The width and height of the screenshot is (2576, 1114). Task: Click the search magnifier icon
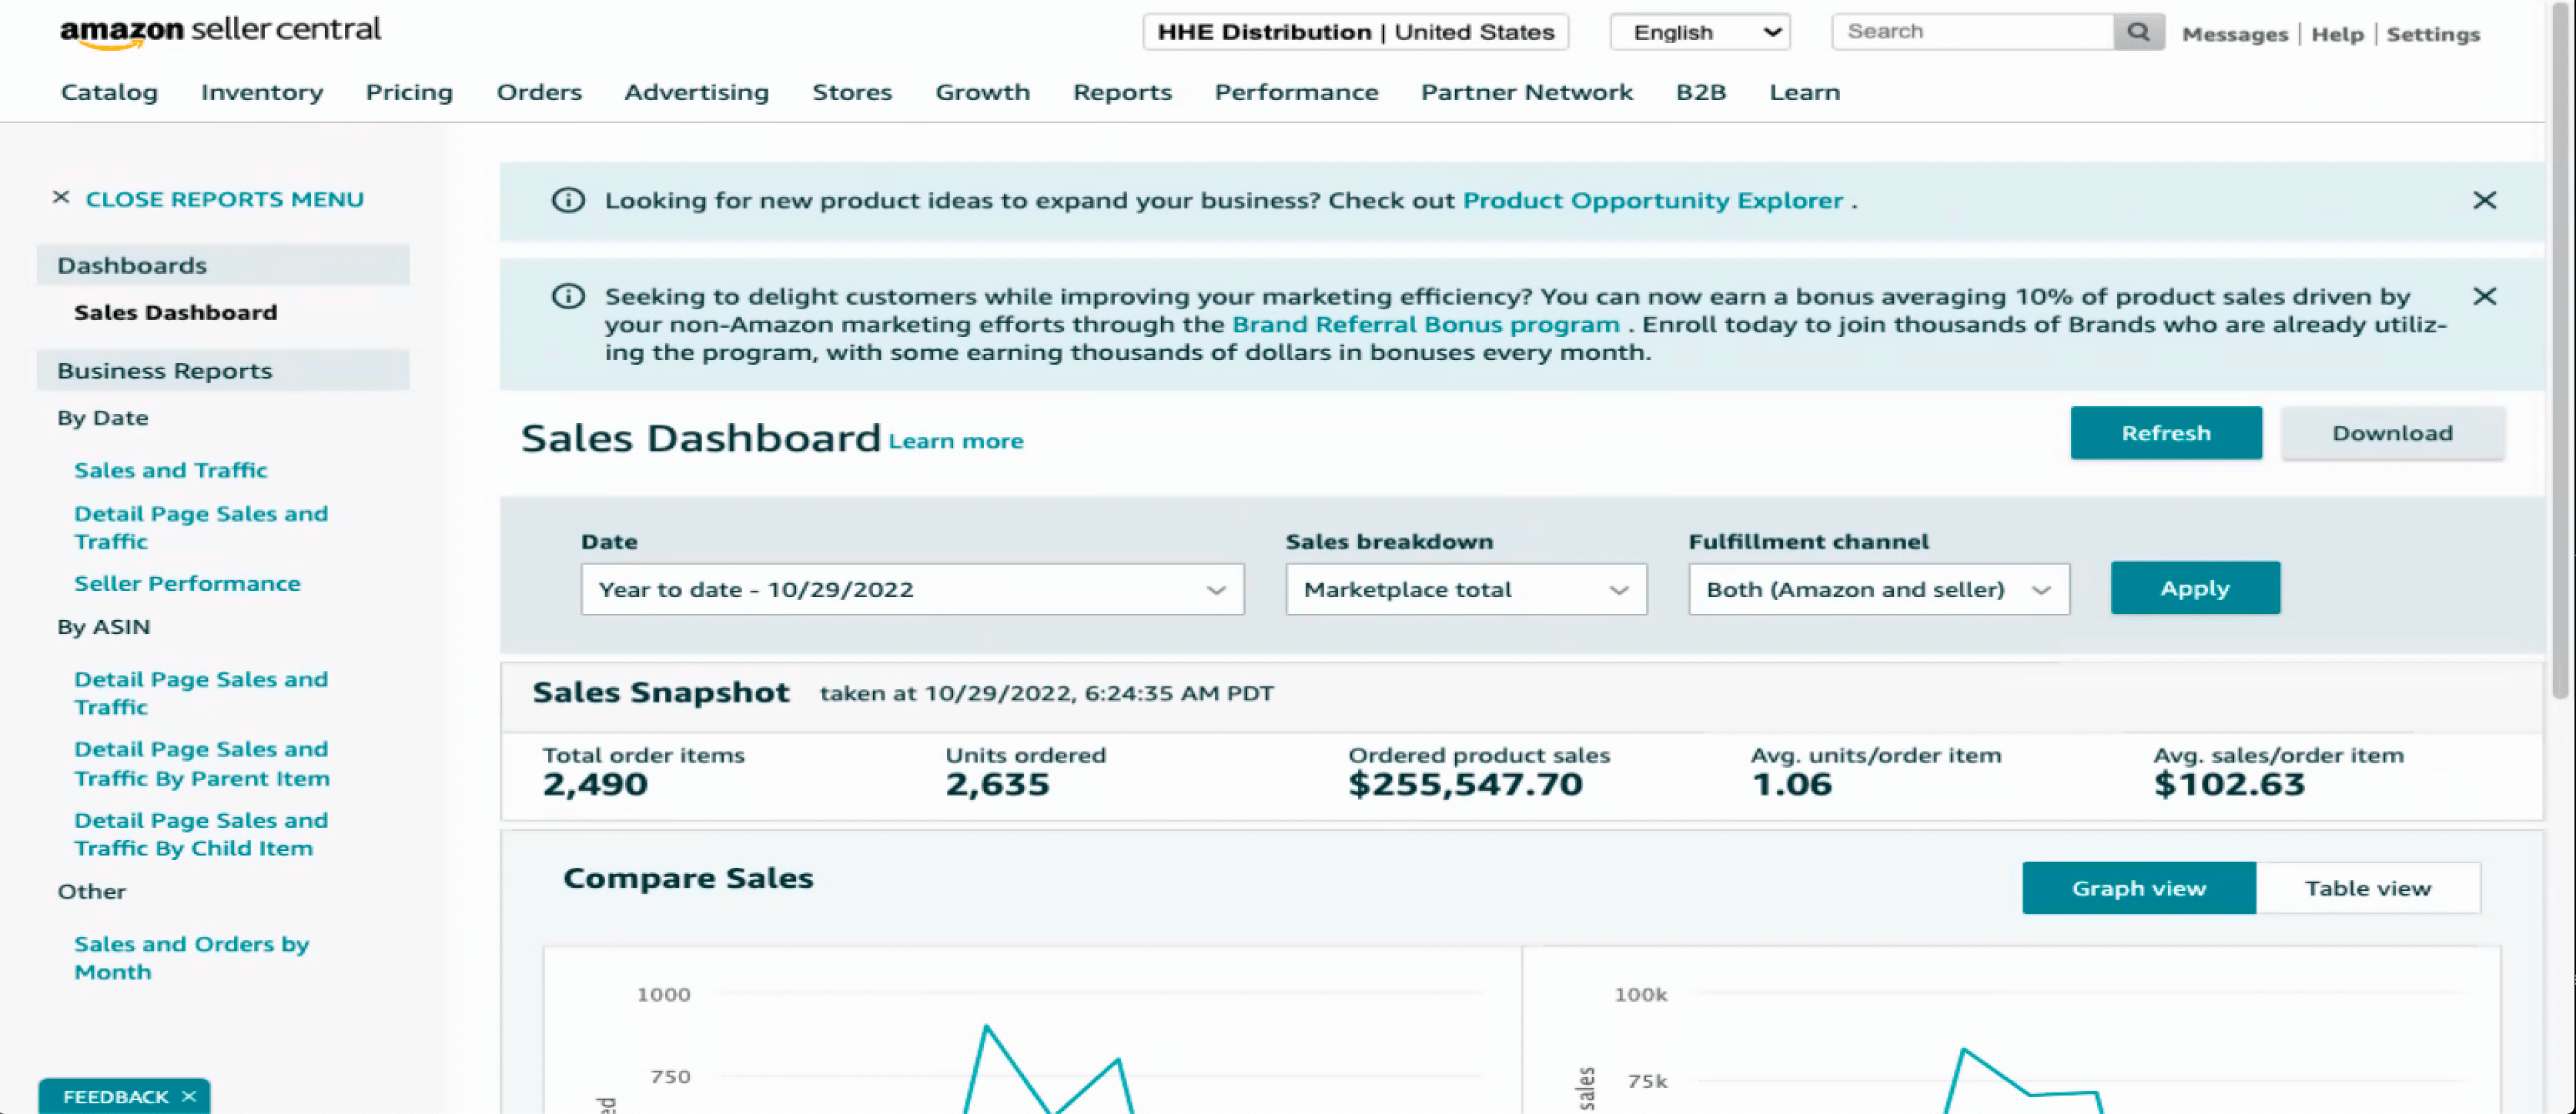pos(2138,32)
